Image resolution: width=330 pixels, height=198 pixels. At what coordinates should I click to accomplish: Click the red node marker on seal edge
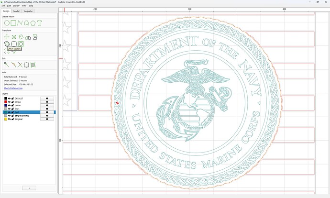117,103
